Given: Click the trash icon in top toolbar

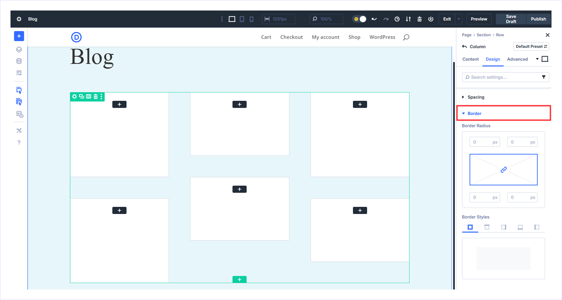Looking at the screenshot, I should [x=419, y=19].
